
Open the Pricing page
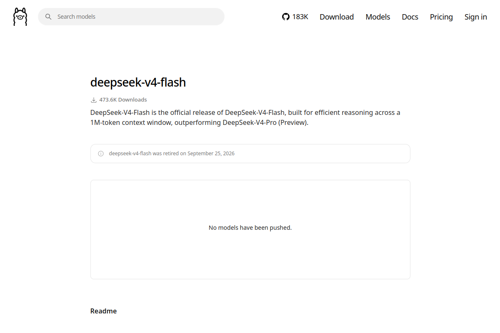pyautogui.click(x=441, y=17)
